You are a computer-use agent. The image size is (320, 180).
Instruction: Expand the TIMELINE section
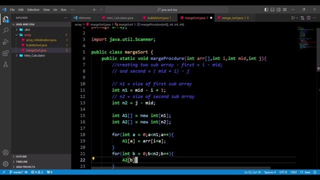pos(41,161)
